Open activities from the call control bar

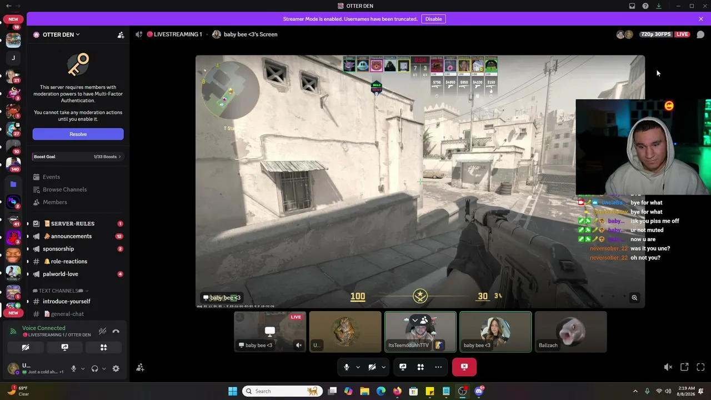pyautogui.click(x=420, y=367)
